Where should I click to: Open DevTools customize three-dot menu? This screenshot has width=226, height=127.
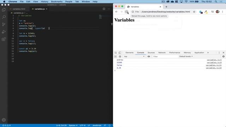click(x=219, y=53)
